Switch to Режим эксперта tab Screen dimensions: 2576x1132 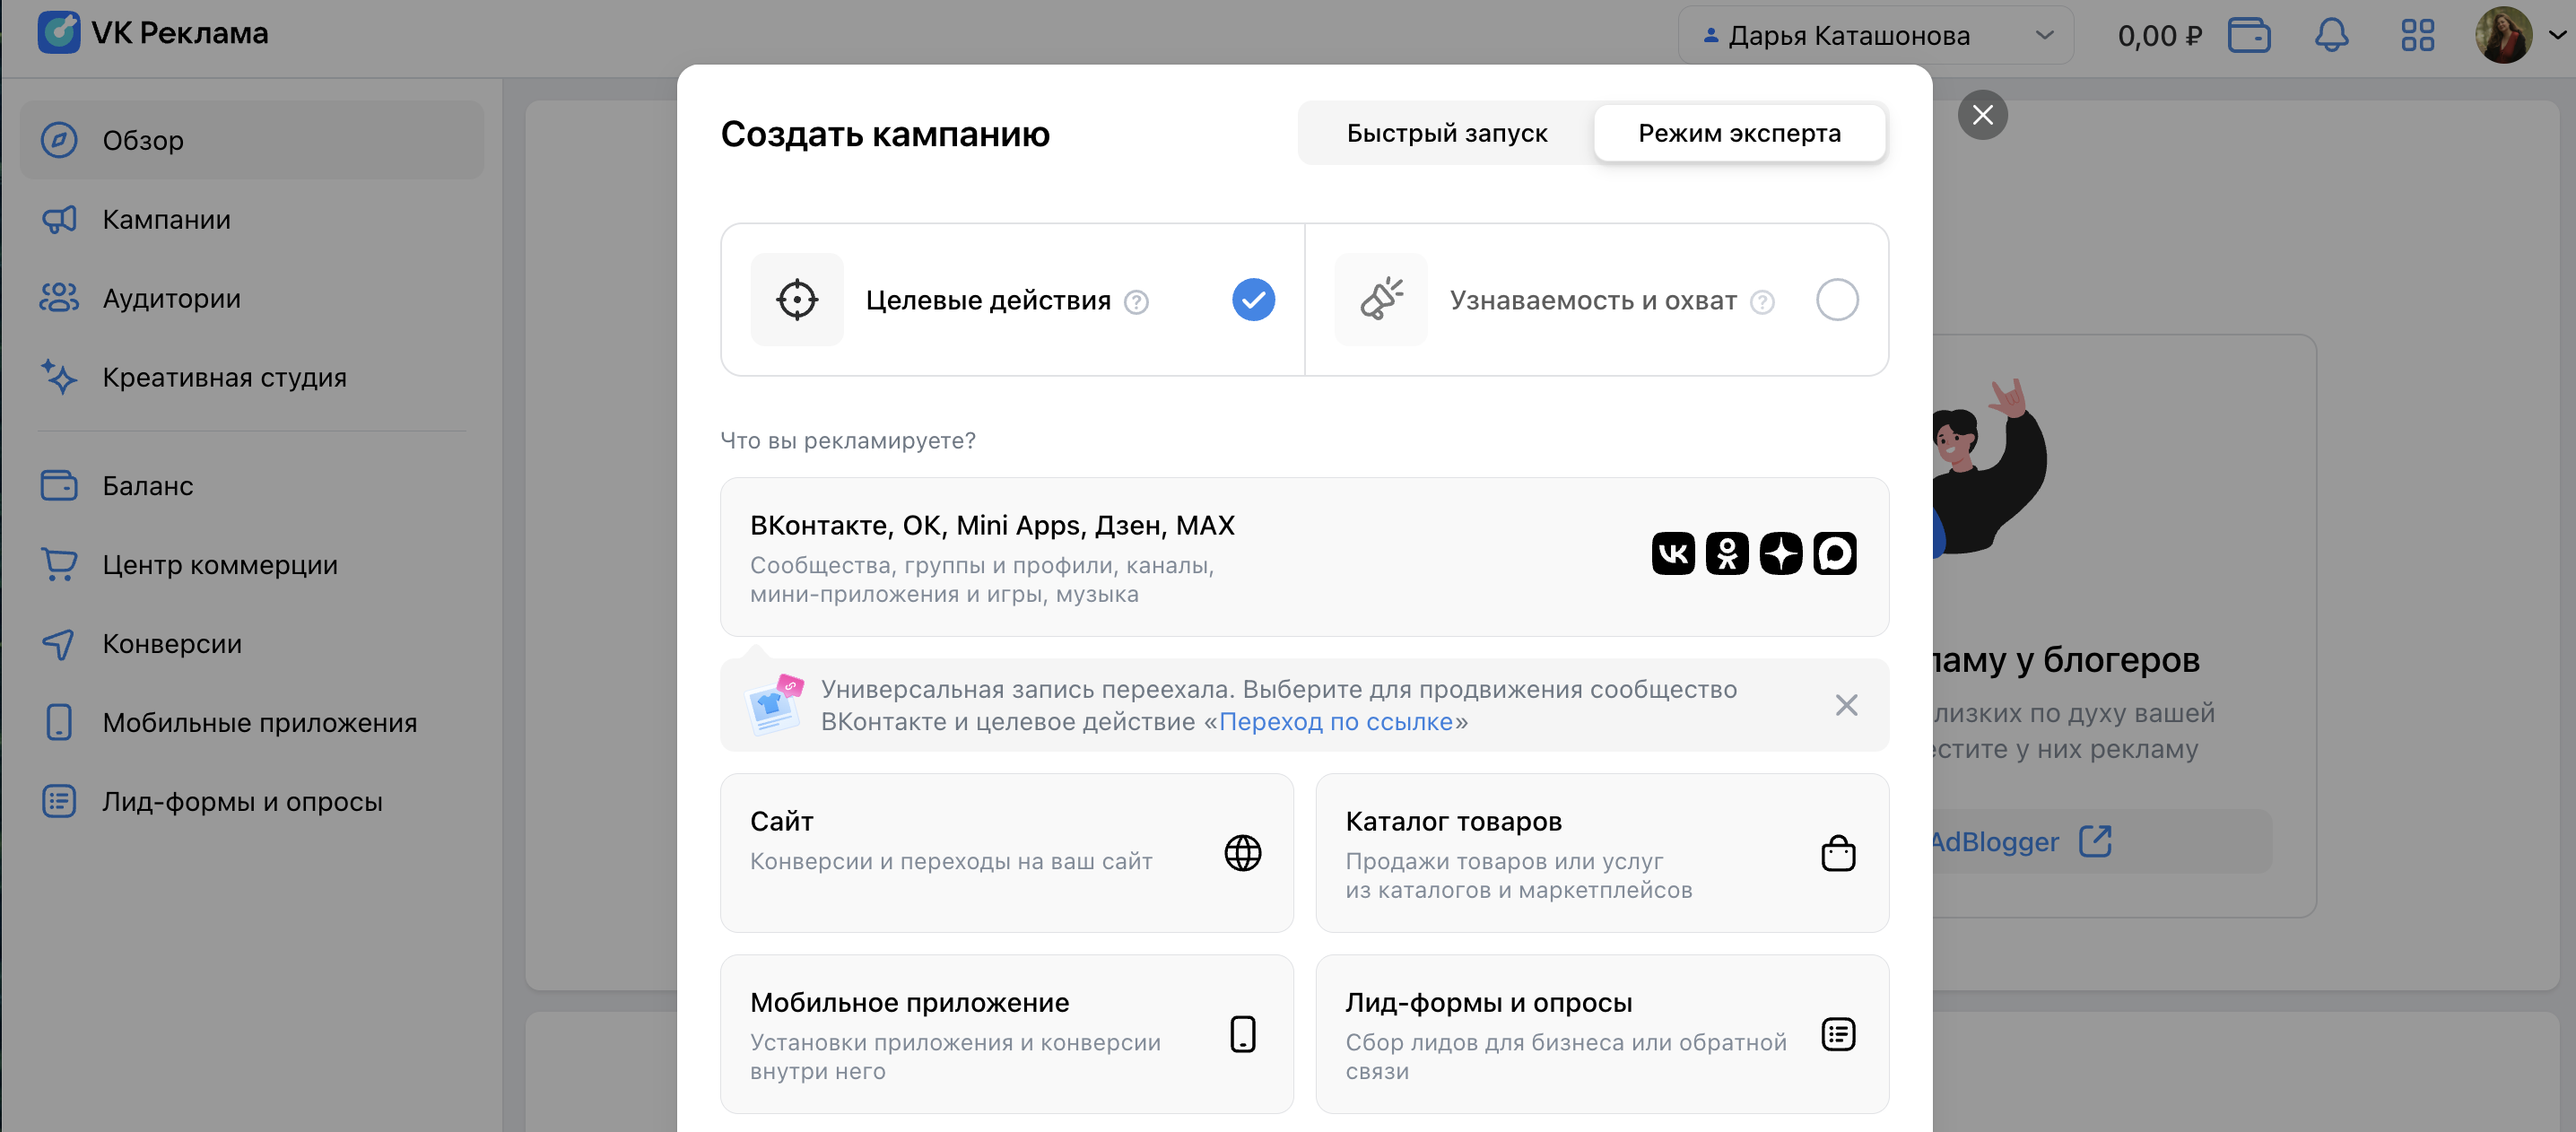pos(1739,133)
